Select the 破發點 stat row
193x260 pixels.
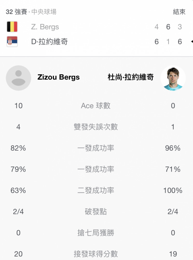96,212
